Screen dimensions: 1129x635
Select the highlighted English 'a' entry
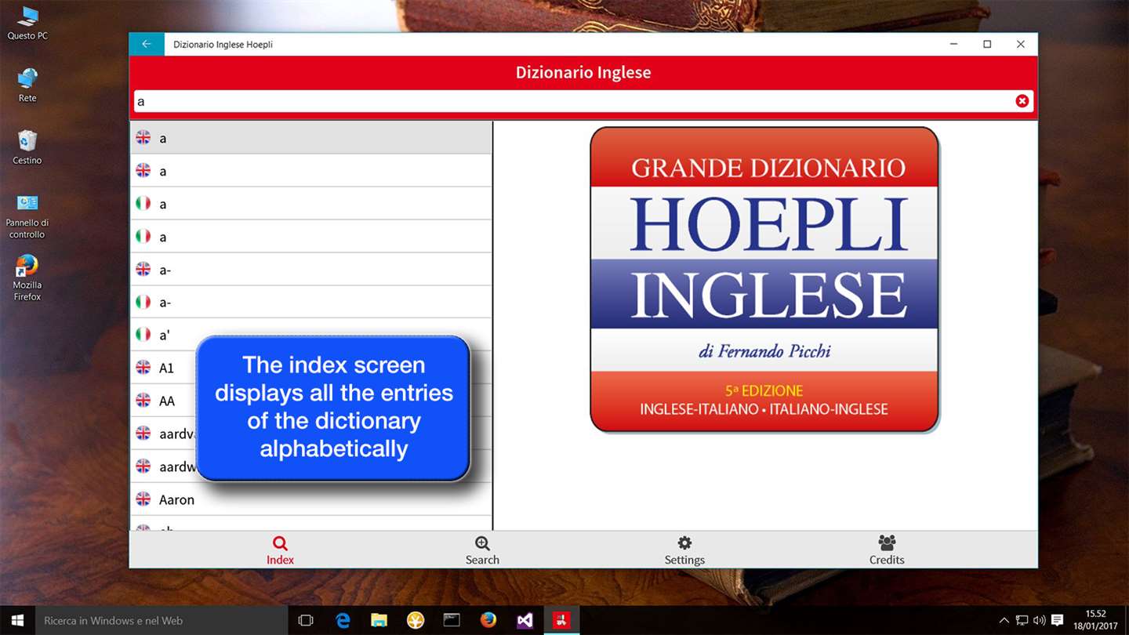coord(311,137)
